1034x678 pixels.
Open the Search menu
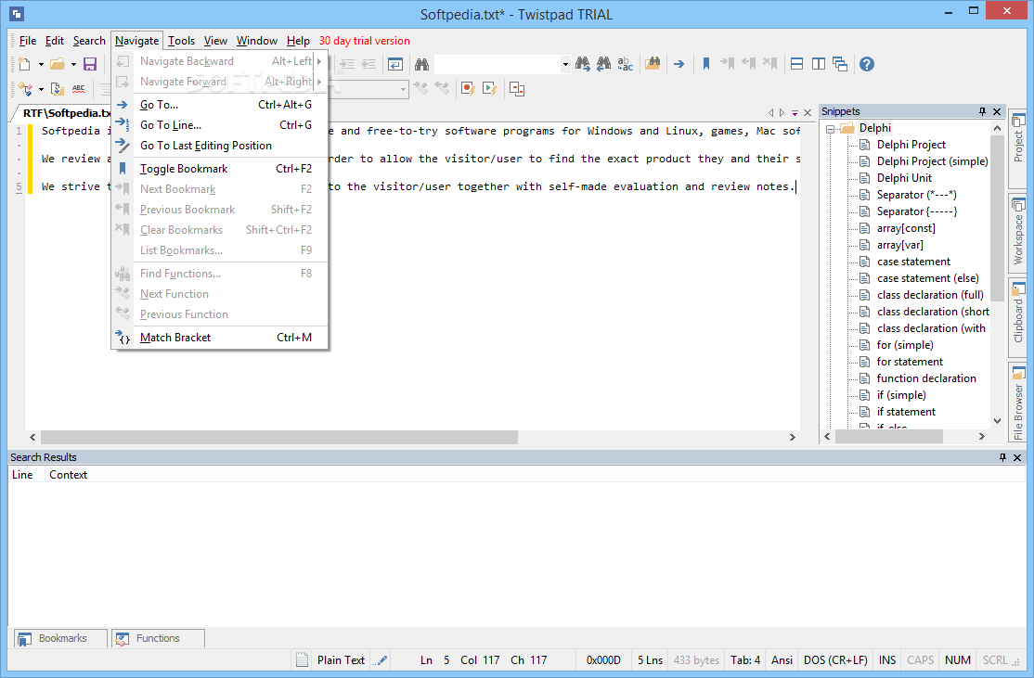[89, 41]
